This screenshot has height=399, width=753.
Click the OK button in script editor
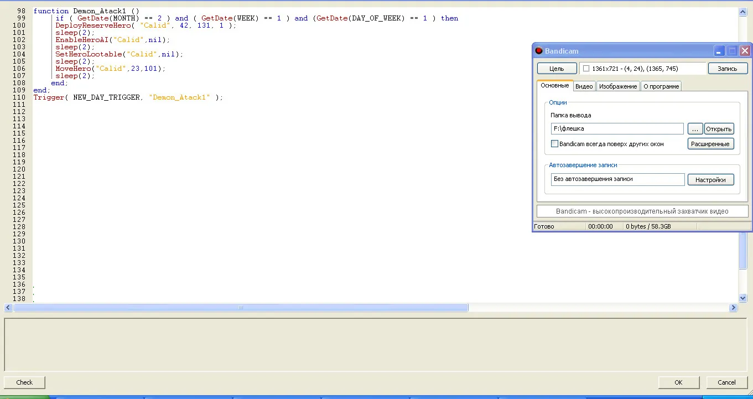pos(678,382)
